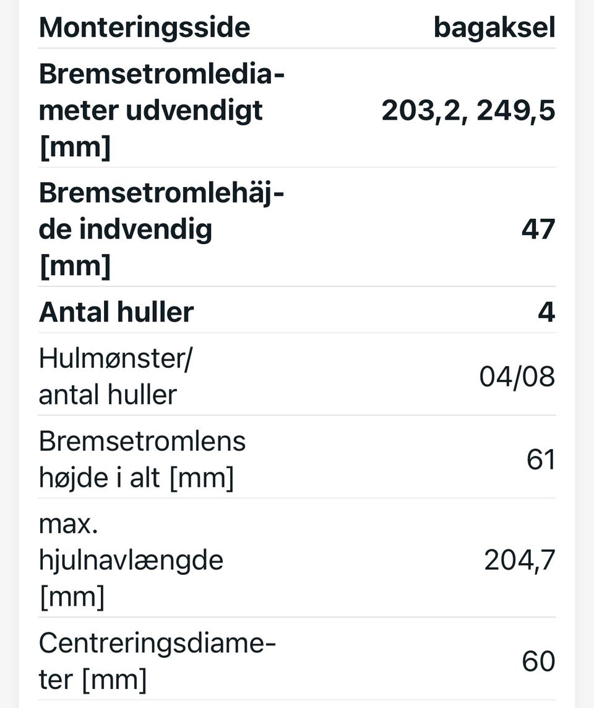This screenshot has height=708, width=594.
Task: Select the value 61
Action: (x=540, y=459)
